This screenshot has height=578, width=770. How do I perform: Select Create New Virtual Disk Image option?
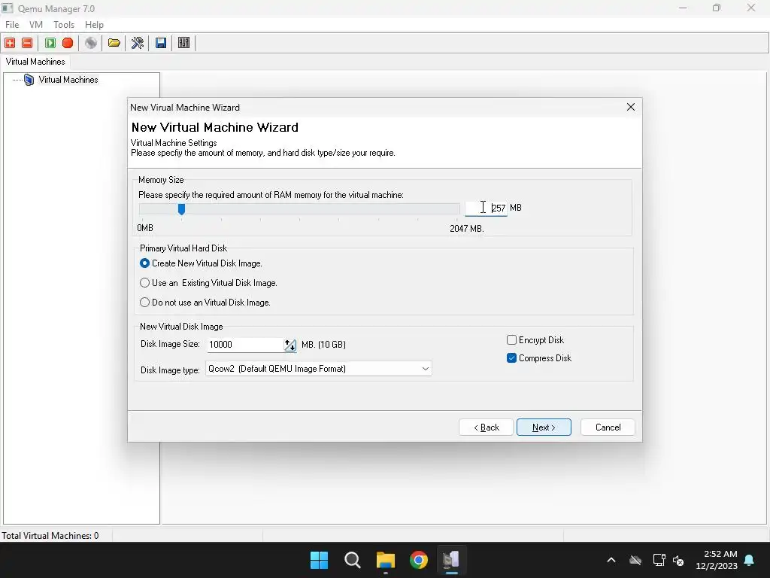144,263
